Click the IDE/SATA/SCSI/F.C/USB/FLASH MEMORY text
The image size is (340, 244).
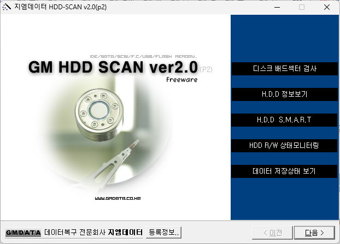(x=144, y=57)
